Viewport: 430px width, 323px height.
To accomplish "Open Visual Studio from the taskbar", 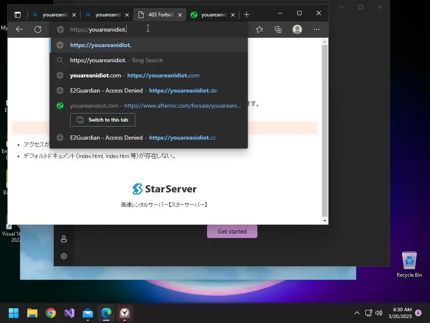I will 69,313.
